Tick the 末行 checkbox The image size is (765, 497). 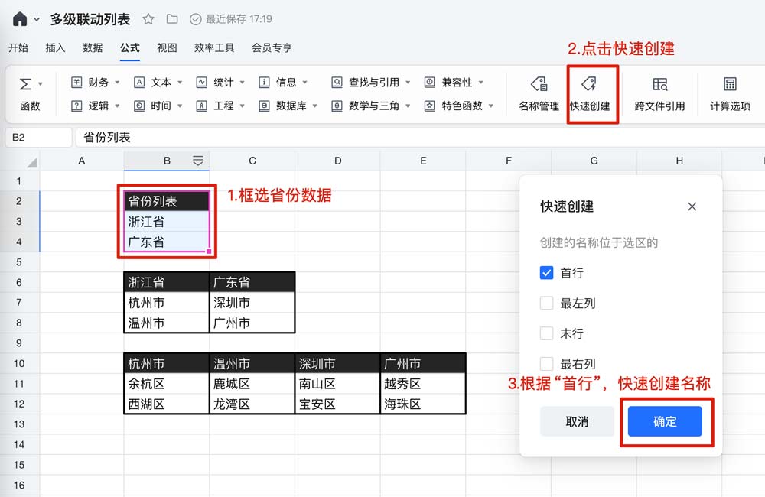pos(546,334)
